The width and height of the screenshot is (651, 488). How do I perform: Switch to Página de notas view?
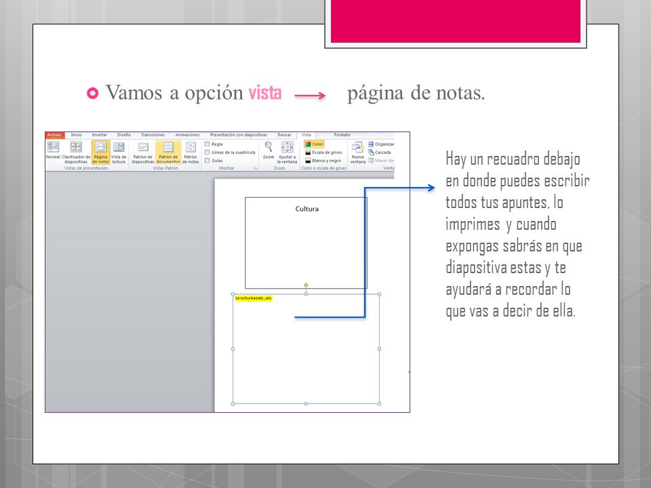click(100, 152)
